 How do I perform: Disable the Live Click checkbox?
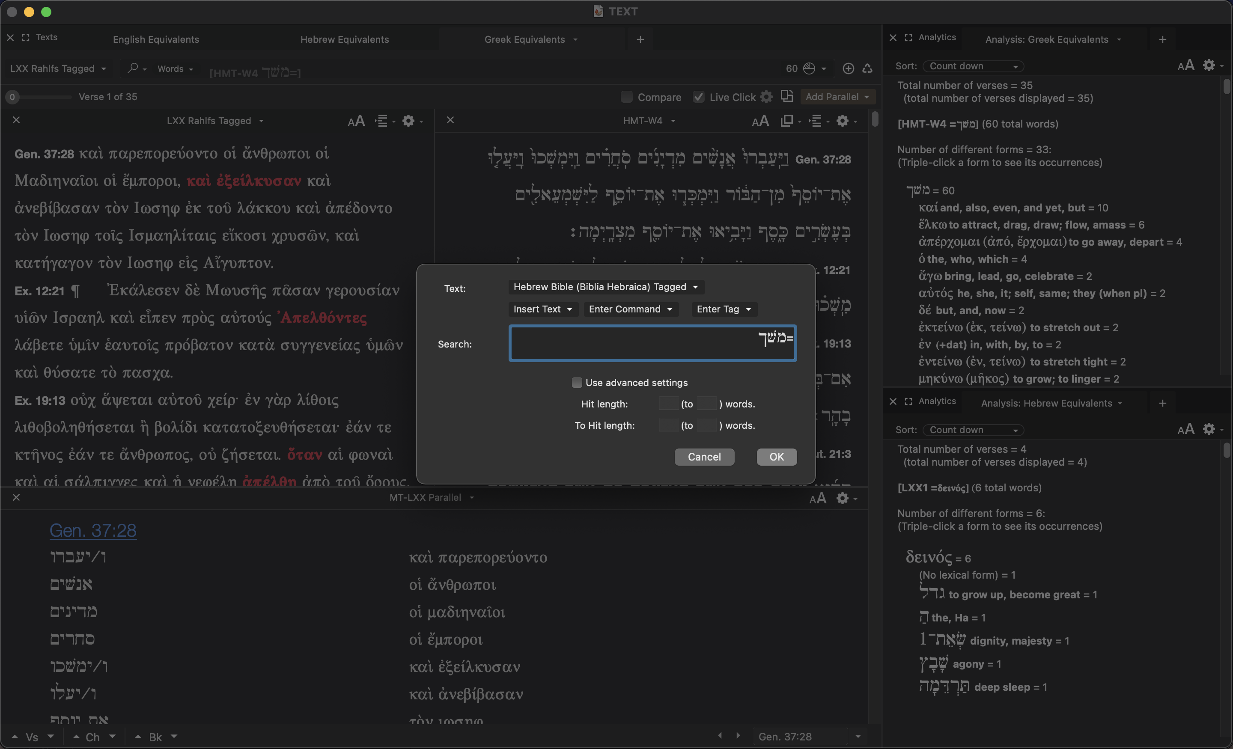(x=699, y=97)
